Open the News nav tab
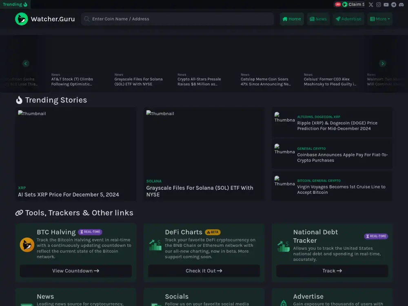 click(x=318, y=19)
